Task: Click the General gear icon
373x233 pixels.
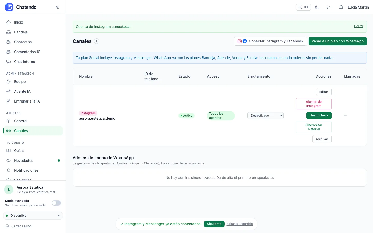Action: tap(9, 121)
